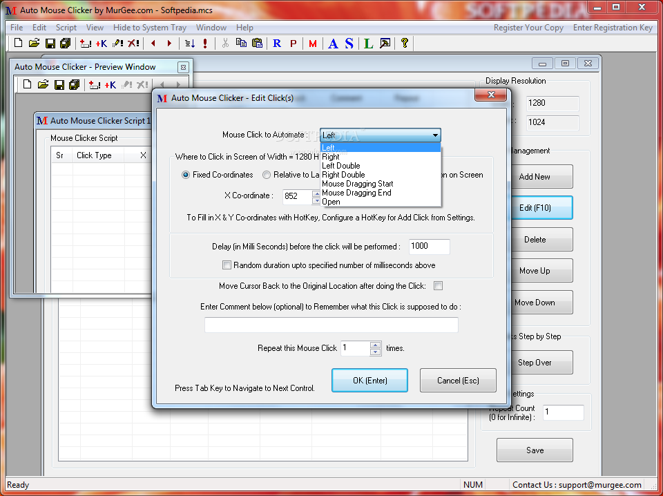
Task: Choose 'Open' from the dropdown list
Action: 381,202
